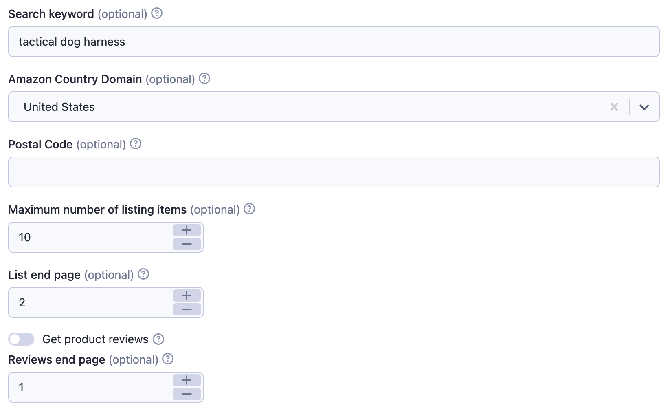Viewport: 672px width, 410px height.
Task: Show help for Maximum number of listing items
Action: coord(249,209)
